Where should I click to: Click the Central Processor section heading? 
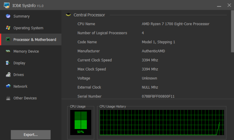[89, 15]
